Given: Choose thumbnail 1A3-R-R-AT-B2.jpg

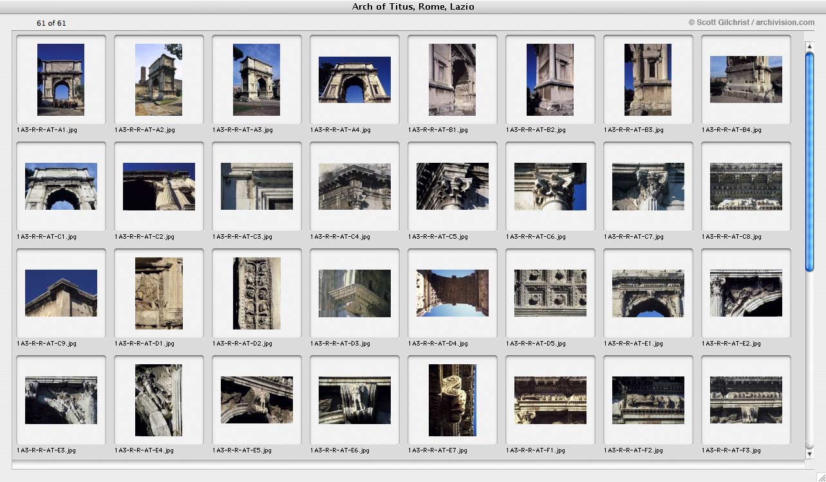Looking at the screenshot, I should [x=550, y=80].
